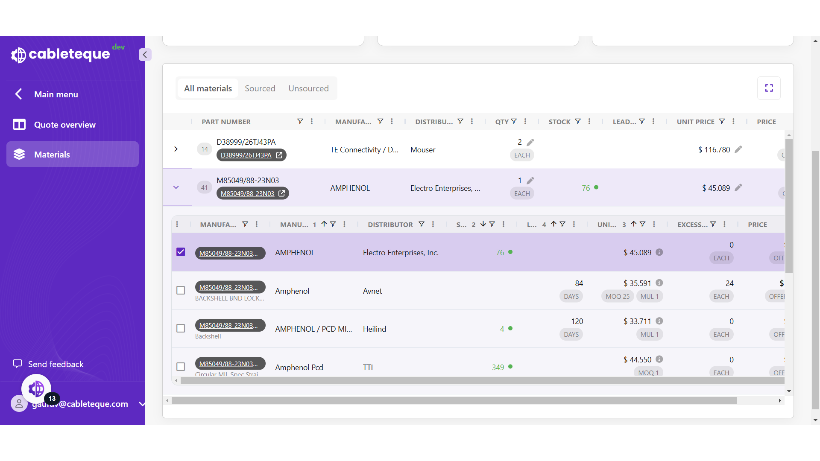Uncheck the Electro Enterprises, Inc. offer checkbox

coord(181,252)
